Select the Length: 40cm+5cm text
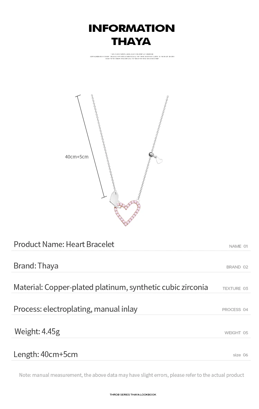This screenshot has height=409, width=259. (x=46, y=354)
